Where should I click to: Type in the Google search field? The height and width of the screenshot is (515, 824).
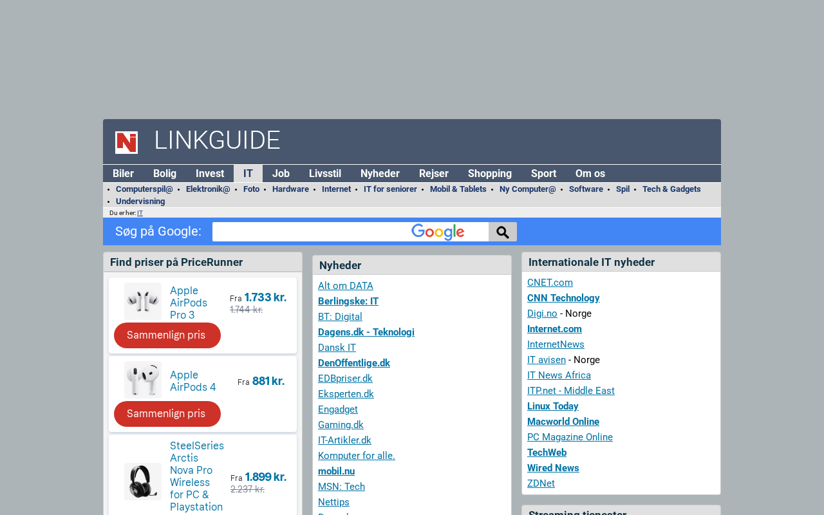[309, 232]
